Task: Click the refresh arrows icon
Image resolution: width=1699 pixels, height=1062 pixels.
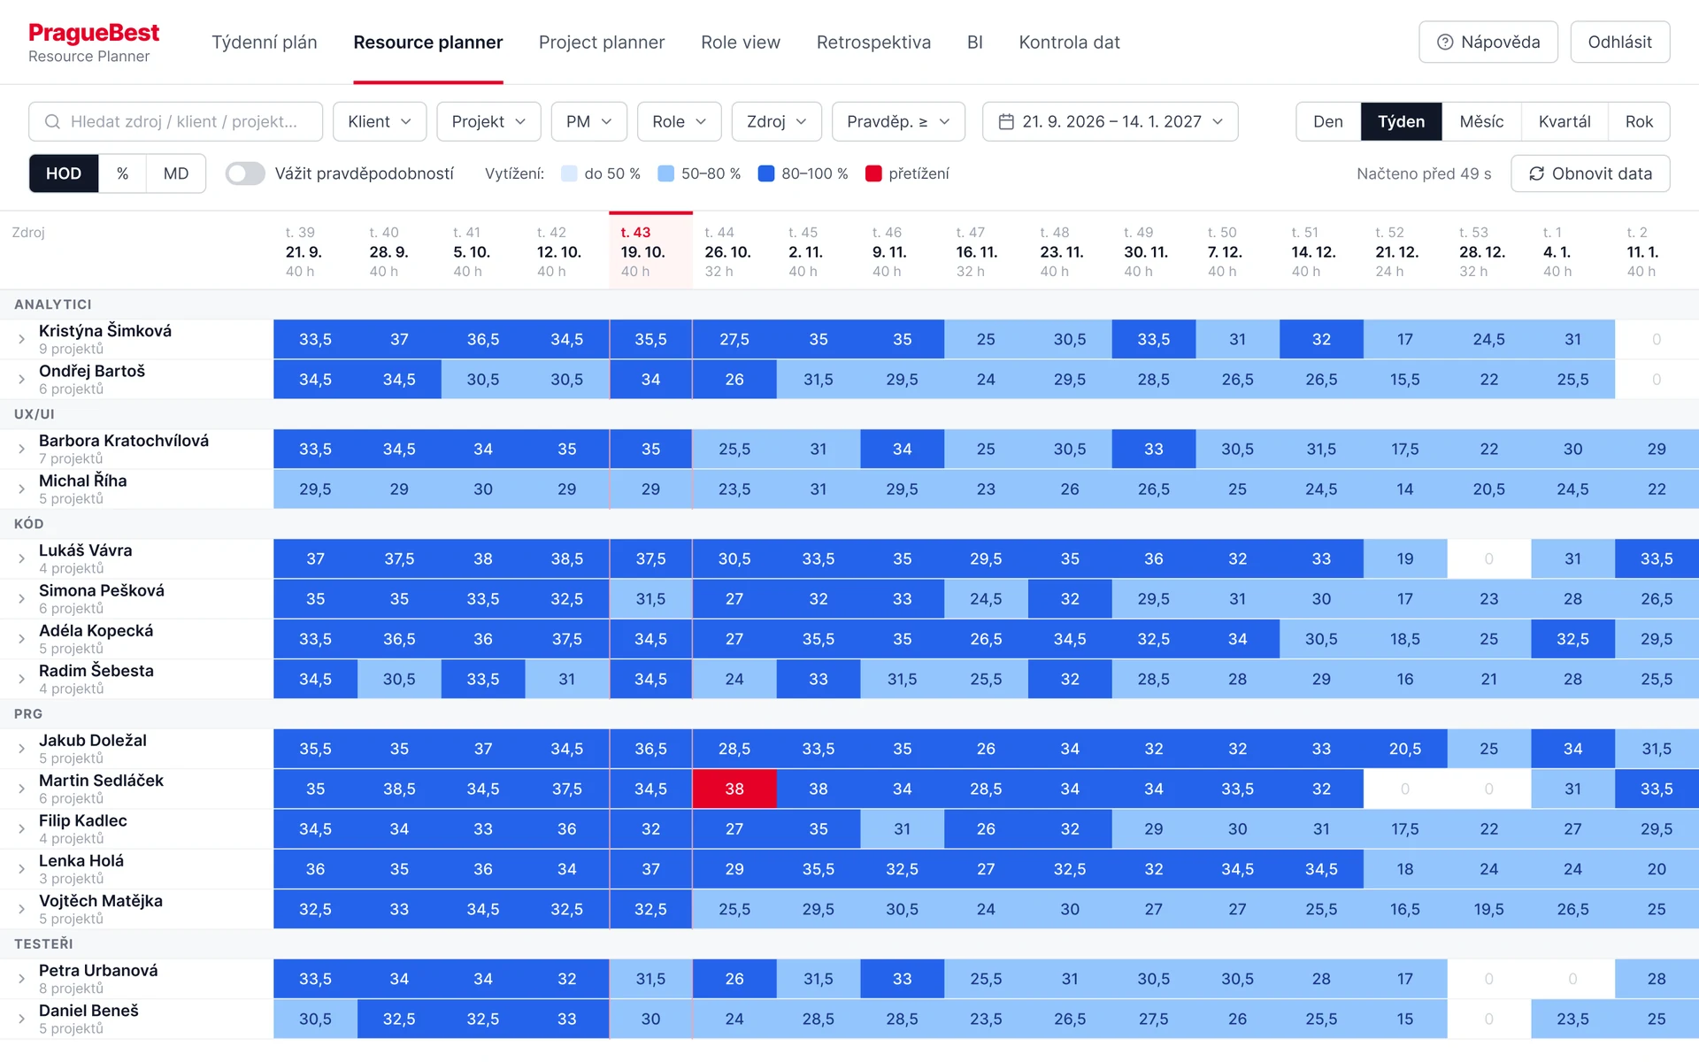Action: (x=1536, y=173)
